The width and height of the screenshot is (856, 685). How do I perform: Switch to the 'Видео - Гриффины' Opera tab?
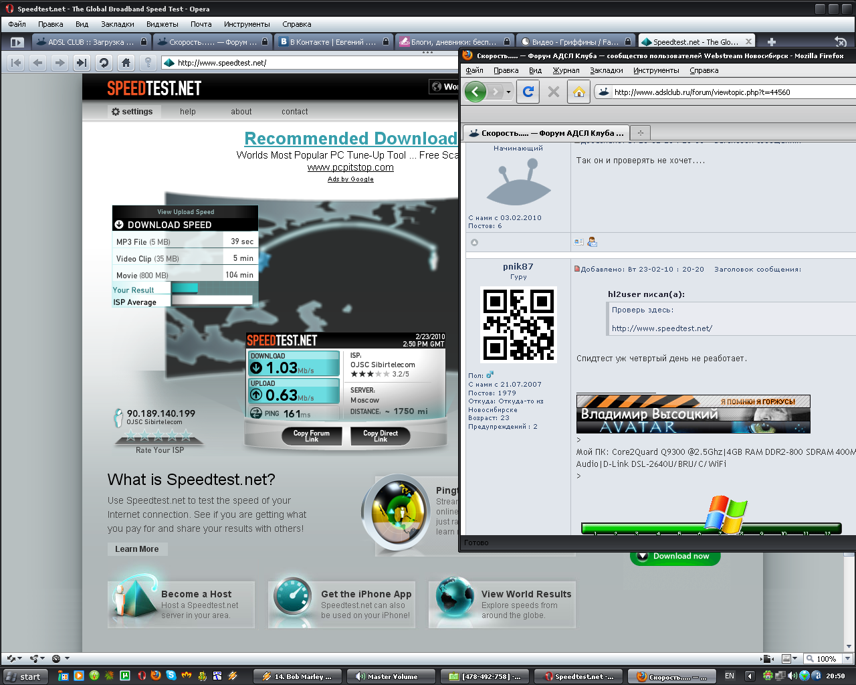[x=575, y=42]
